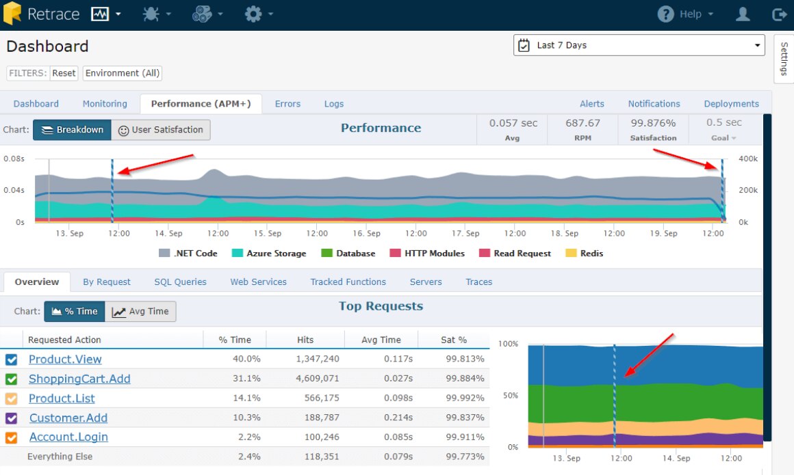Click the vertical Settings tab on right edge
Screen dimensions: 794x475
point(783,59)
